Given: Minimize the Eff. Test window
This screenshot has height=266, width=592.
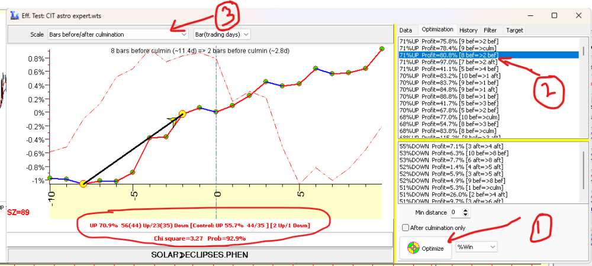Looking at the screenshot, I should coord(530,15).
